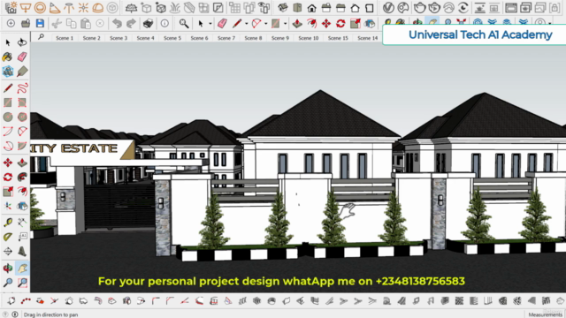The image size is (566, 318).
Task: Select the Protractor tool
Action: tap(8, 237)
